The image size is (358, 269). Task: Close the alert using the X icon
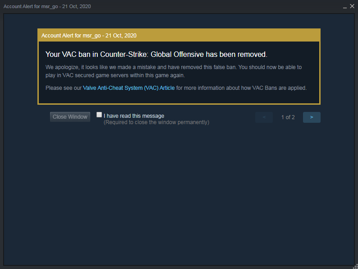352,6
